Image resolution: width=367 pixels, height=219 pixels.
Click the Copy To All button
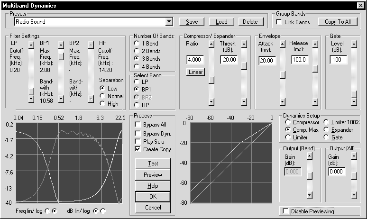point(338,22)
